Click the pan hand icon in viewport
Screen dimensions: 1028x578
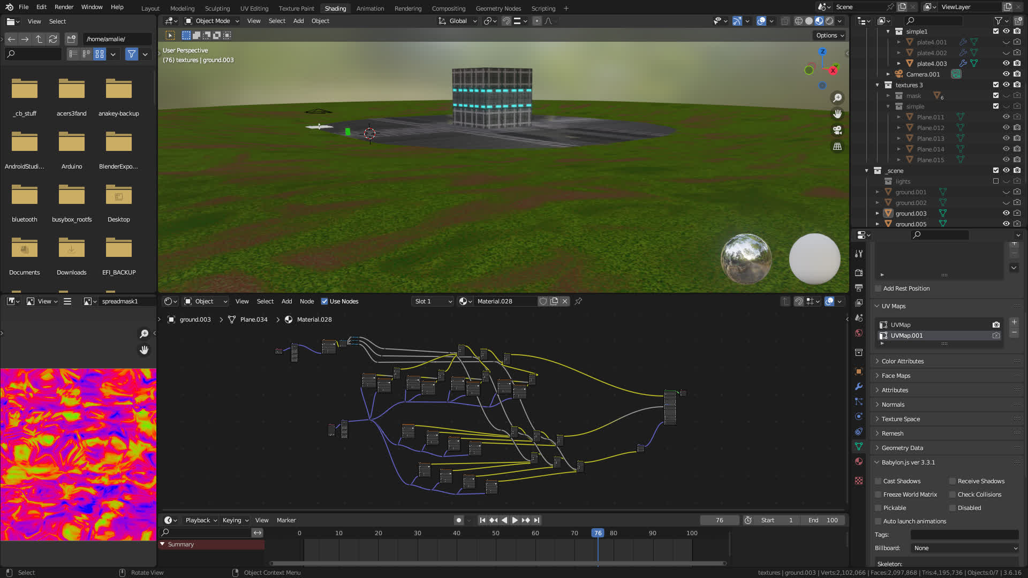tap(837, 114)
